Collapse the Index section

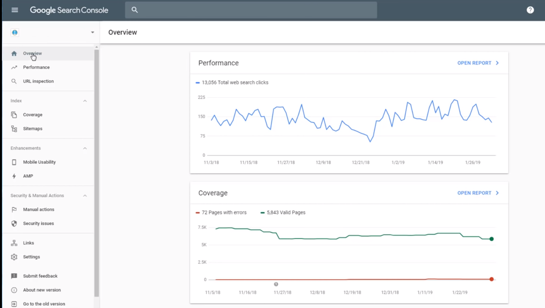point(85,101)
